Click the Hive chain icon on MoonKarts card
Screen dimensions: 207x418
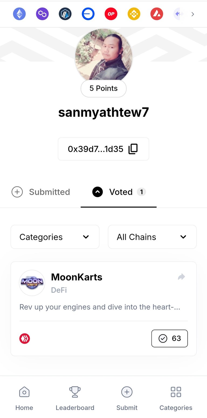click(x=25, y=338)
